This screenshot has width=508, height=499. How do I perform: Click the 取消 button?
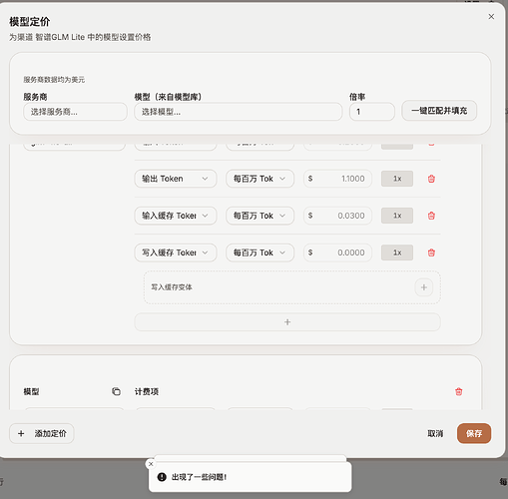point(435,433)
